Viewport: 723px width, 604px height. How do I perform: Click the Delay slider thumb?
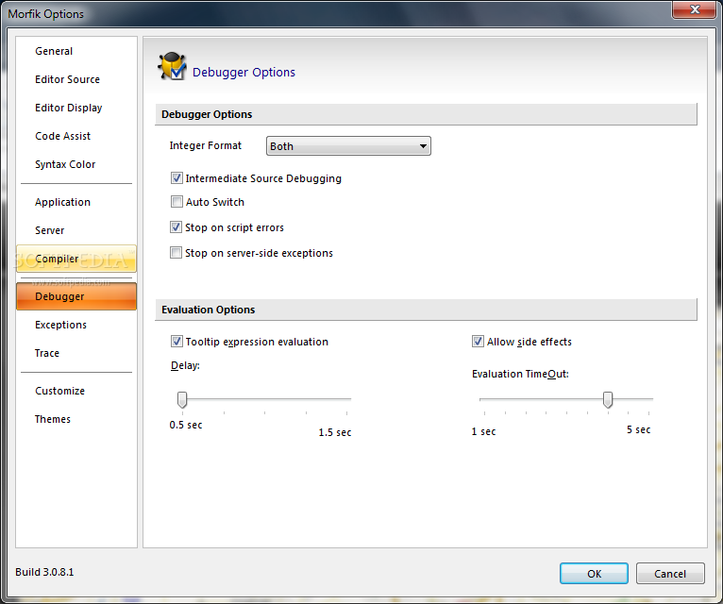(182, 400)
